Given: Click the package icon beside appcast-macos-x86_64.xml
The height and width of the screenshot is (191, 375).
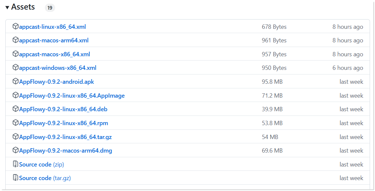Looking at the screenshot, I should coord(16,54).
